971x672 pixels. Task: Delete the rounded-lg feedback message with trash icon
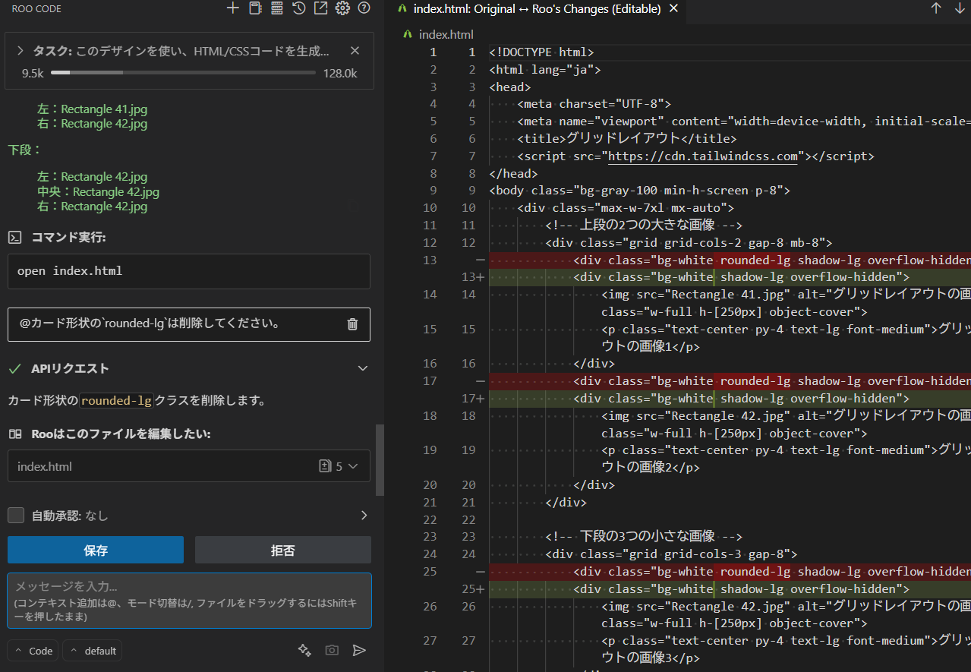pyautogui.click(x=352, y=324)
